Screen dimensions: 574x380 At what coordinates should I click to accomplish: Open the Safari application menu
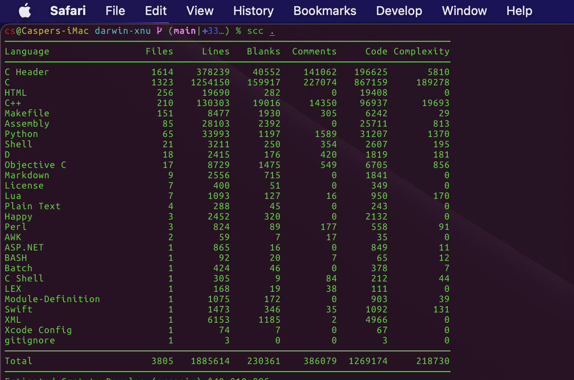click(68, 11)
